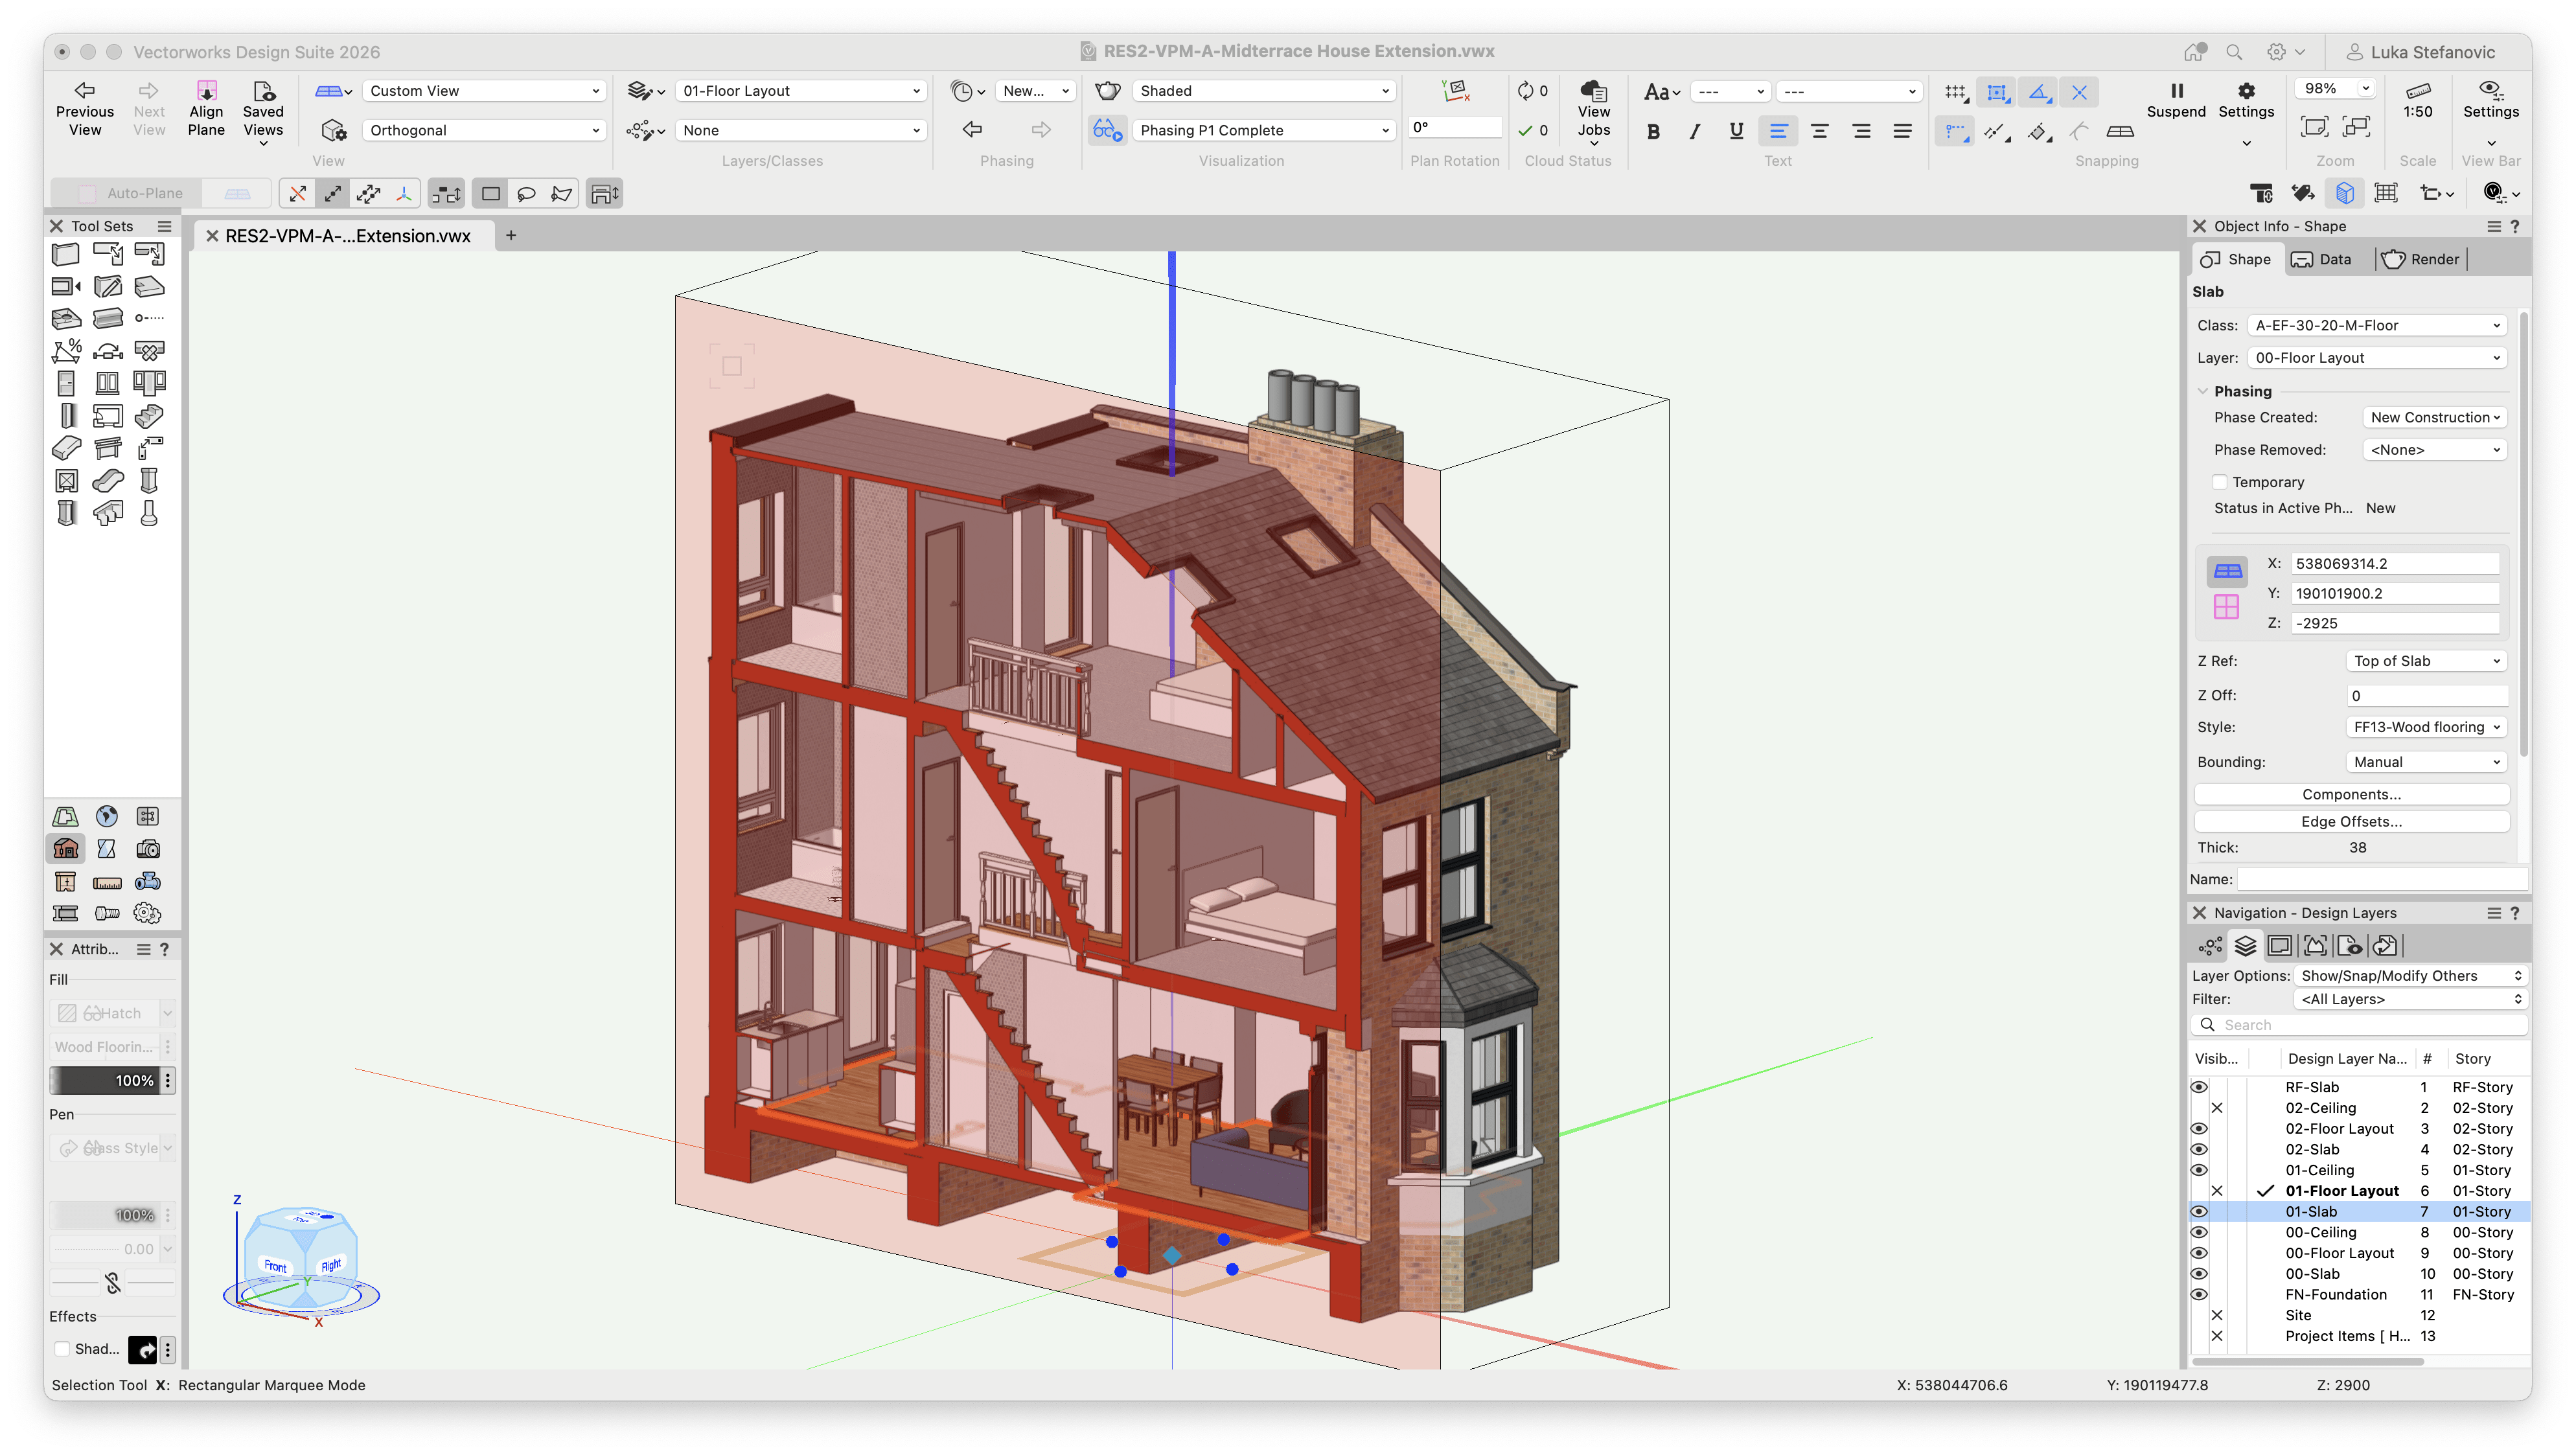
Task: Select Lasso Marquee mode icon
Action: [x=526, y=194]
